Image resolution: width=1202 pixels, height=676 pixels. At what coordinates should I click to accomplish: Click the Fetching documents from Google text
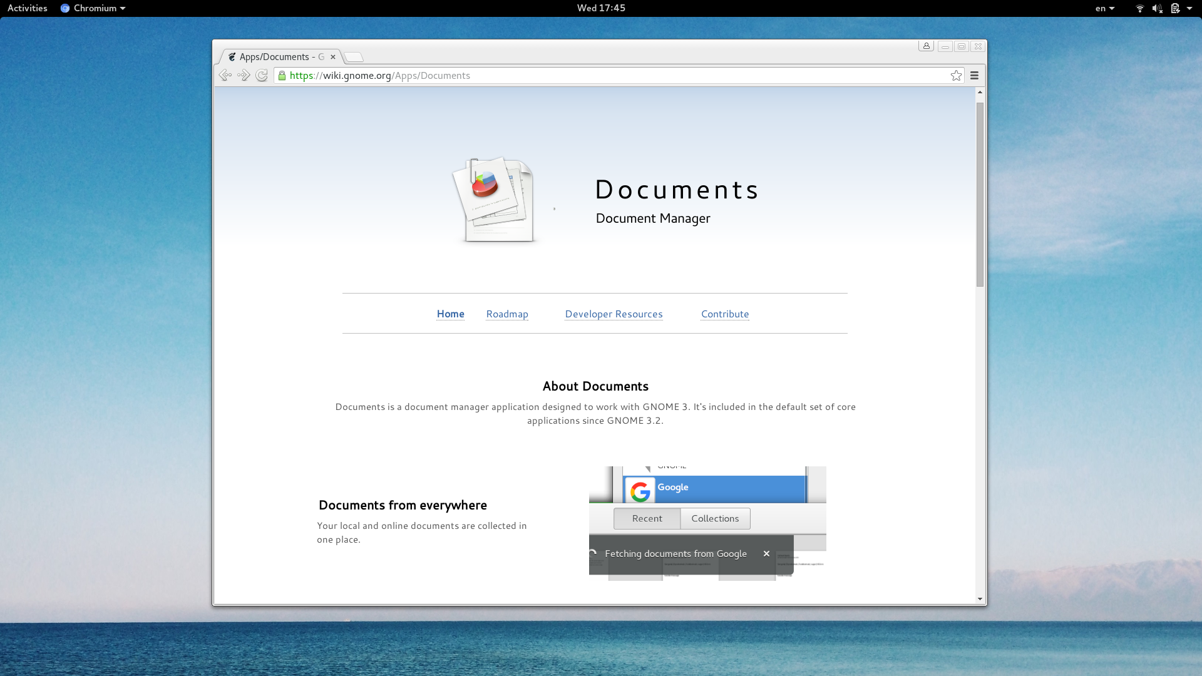[675, 554]
